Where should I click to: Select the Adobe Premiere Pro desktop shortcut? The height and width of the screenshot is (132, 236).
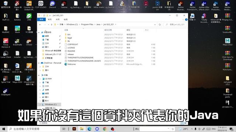pyautogui.click(x=192, y=5)
